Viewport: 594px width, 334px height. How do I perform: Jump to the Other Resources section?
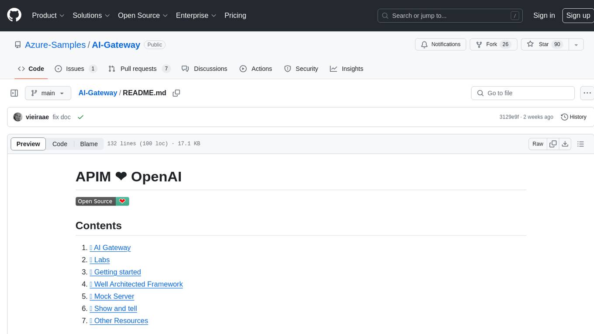pos(119,321)
